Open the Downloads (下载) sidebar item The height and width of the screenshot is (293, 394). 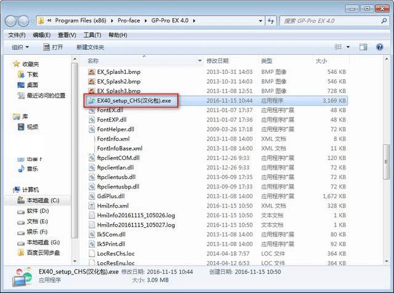[28, 74]
